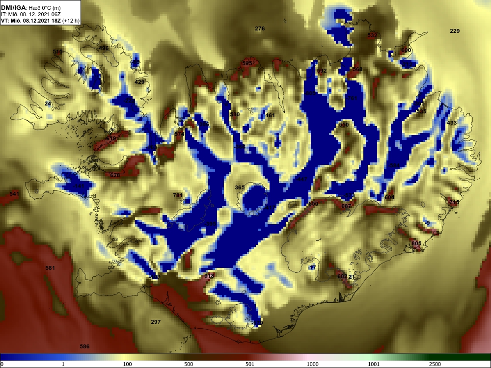Click the legend tick label '1001'
The height and width of the screenshot is (368, 491).
tap(374, 364)
